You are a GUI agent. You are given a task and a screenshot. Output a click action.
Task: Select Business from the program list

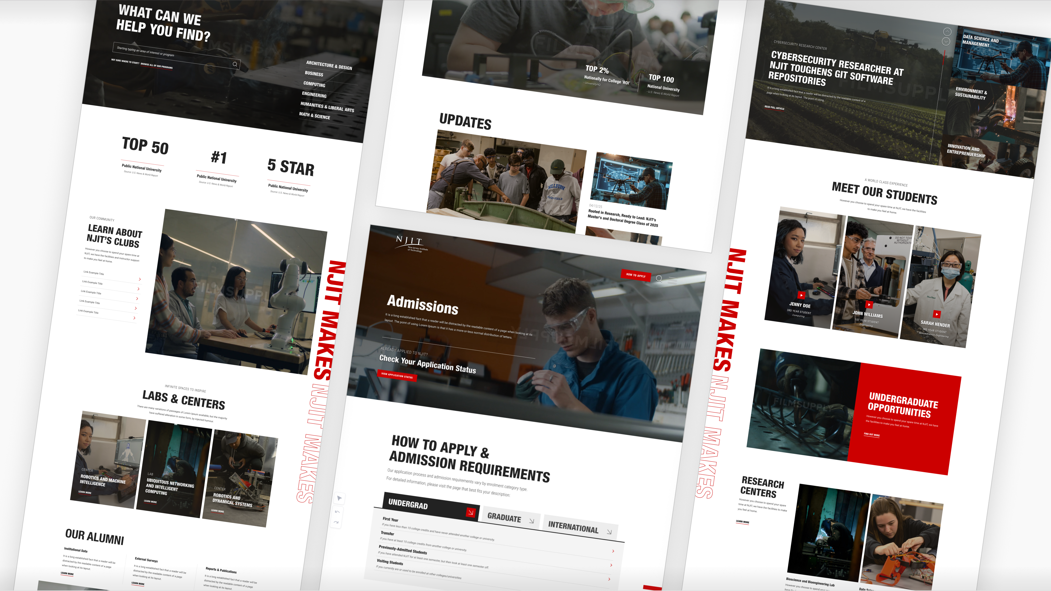[x=314, y=74]
